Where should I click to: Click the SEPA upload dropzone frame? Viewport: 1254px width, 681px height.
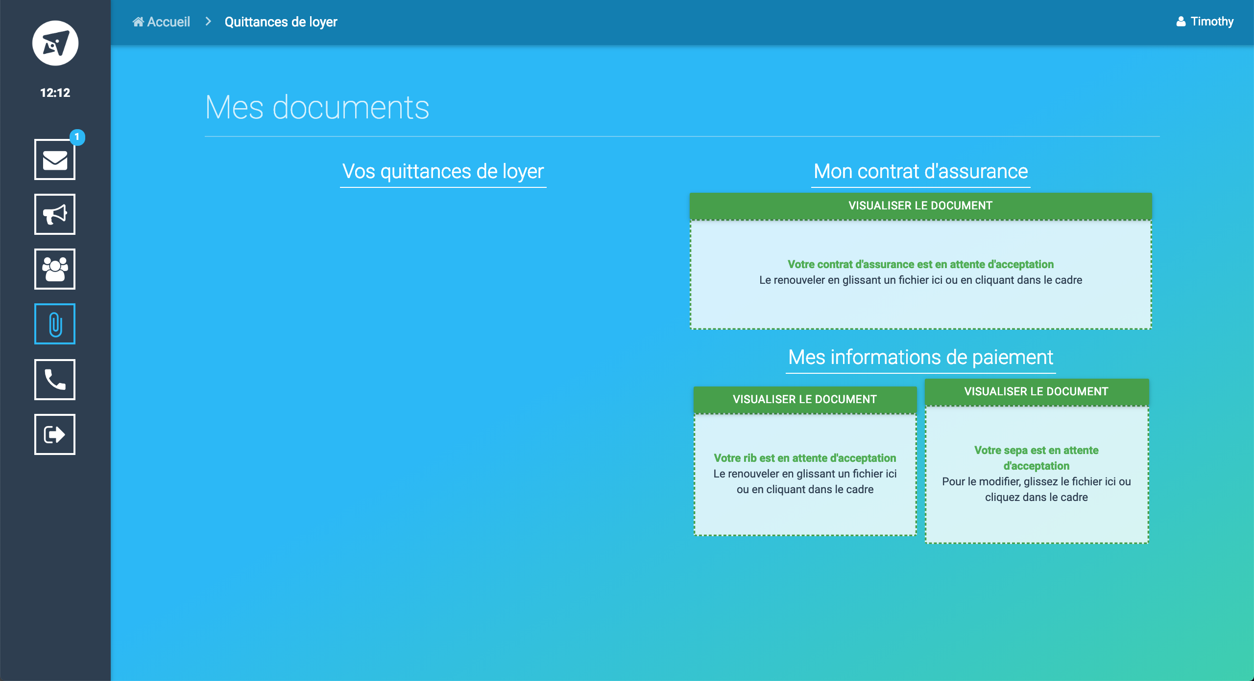coord(1036,522)
